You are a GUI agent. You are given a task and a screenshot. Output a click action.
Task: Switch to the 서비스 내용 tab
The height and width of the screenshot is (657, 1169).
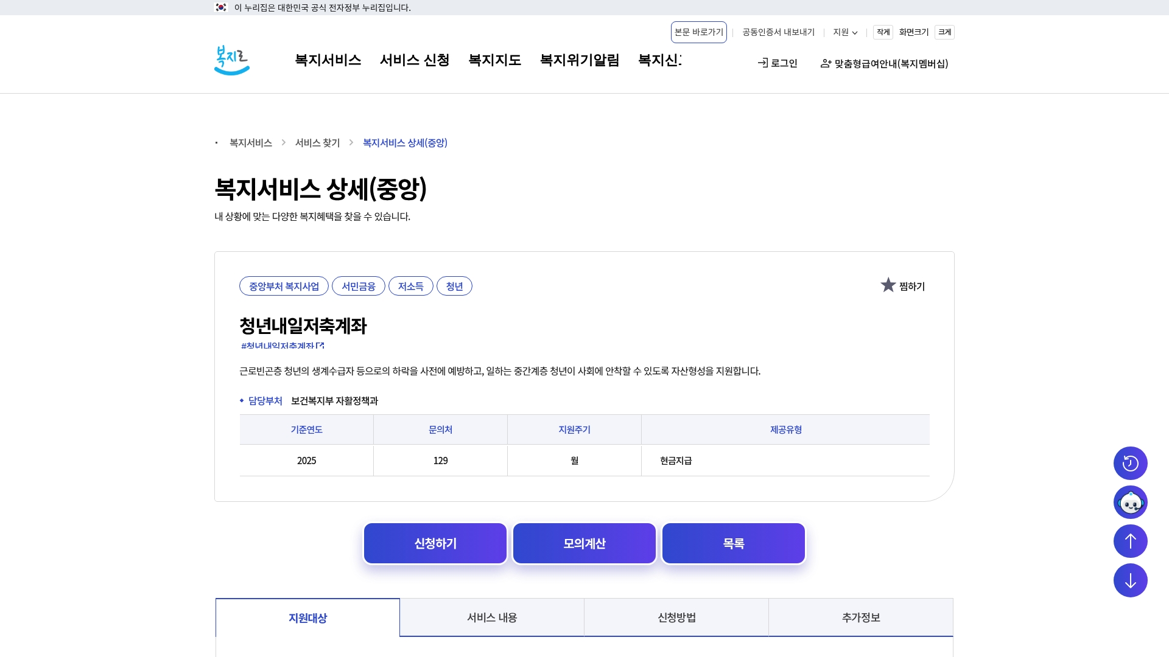click(x=492, y=617)
